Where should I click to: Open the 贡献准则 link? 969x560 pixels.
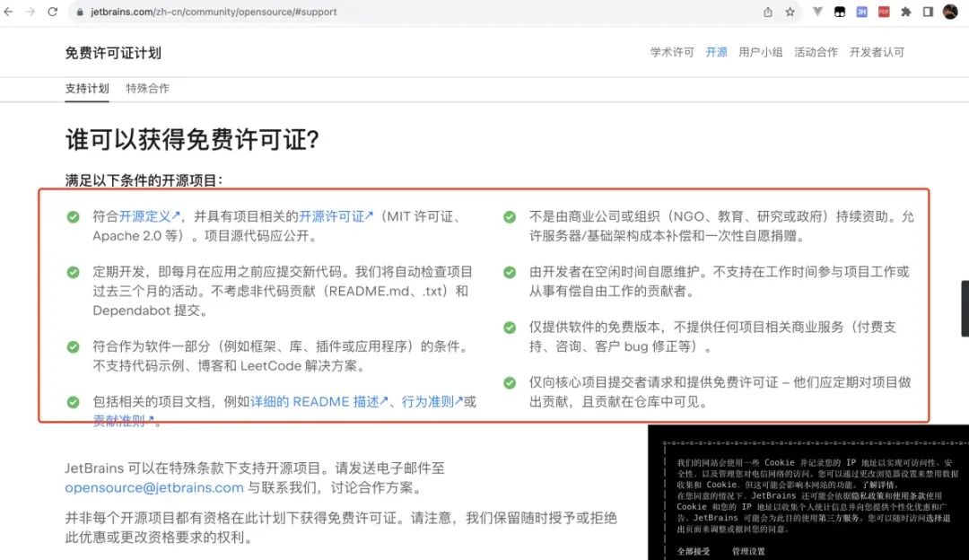tap(123, 421)
